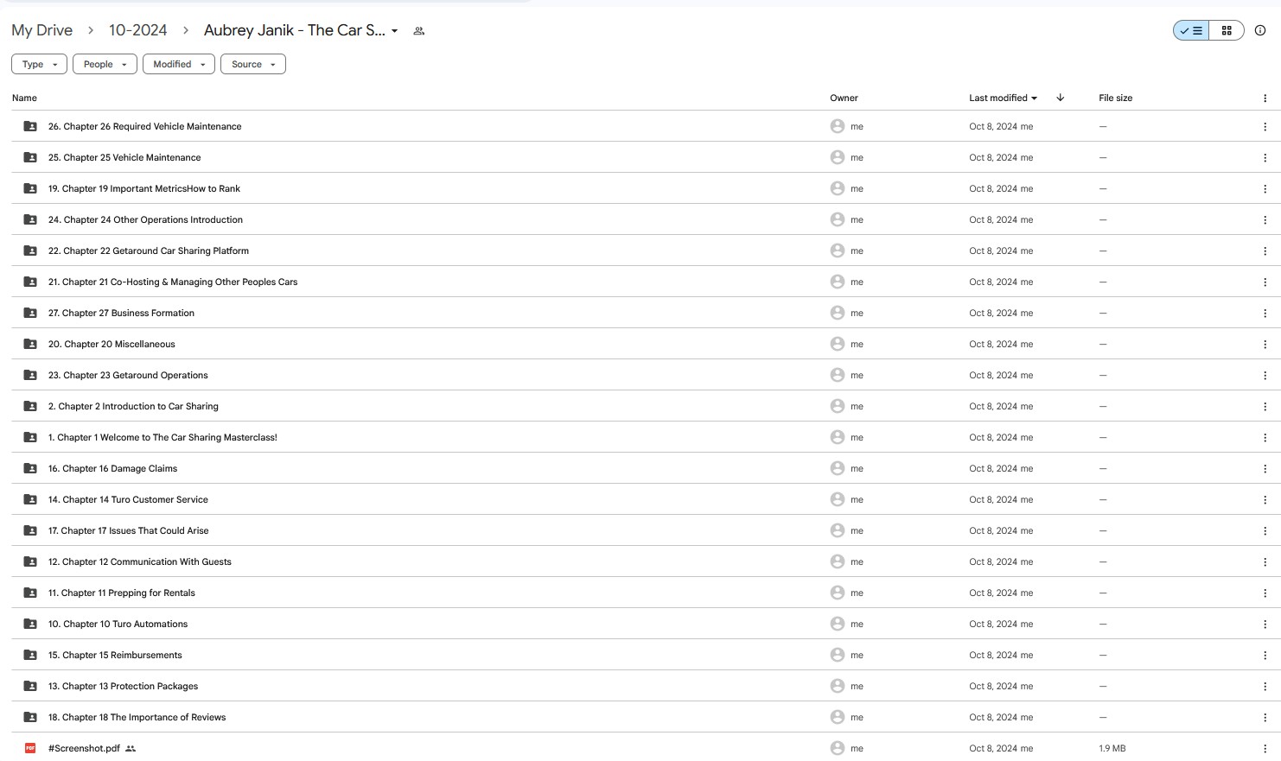Click the 1.9 MB file size value
Viewport: 1281px width, 761px height.
click(x=1112, y=748)
